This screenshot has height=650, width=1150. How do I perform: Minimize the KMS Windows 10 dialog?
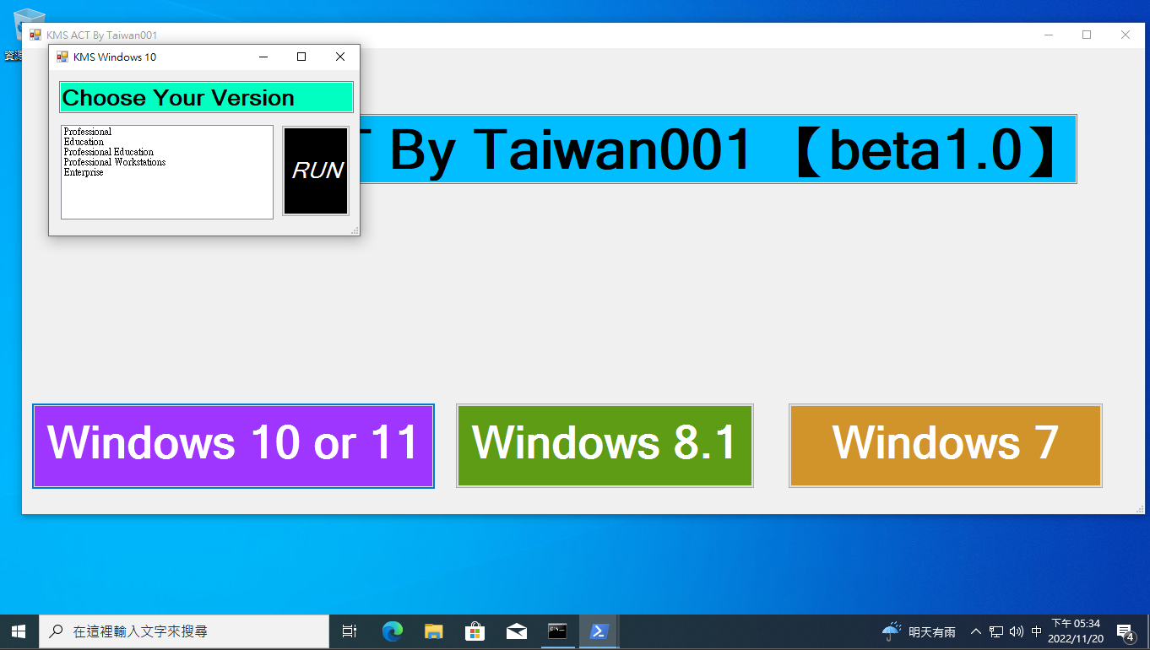pos(263,57)
